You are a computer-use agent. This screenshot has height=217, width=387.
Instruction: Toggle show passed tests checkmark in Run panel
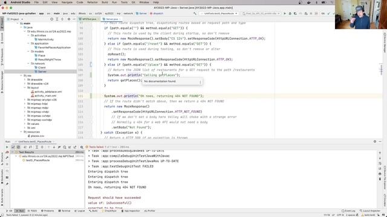[13, 147]
